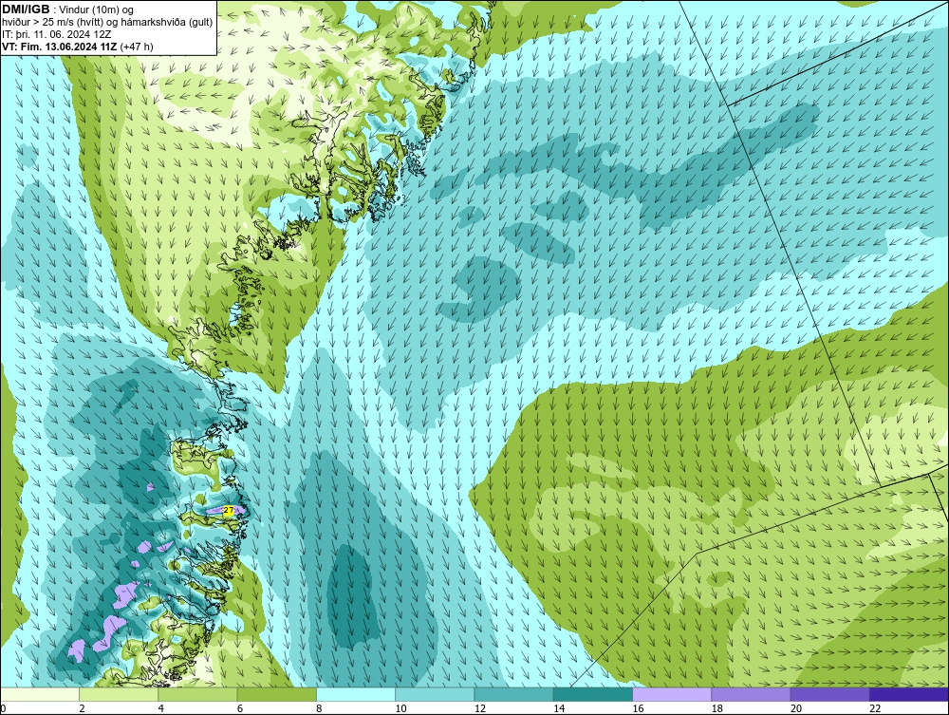This screenshot has height=715, width=949.
Task: Click the yellow 27 gust label
Action: (x=228, y=510)
